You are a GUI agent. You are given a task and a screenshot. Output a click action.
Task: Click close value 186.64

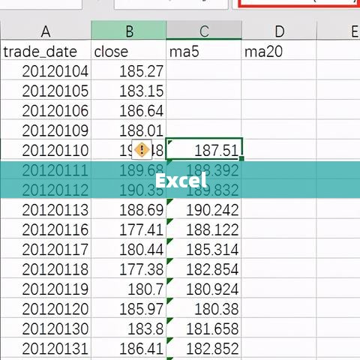point(129,110)
